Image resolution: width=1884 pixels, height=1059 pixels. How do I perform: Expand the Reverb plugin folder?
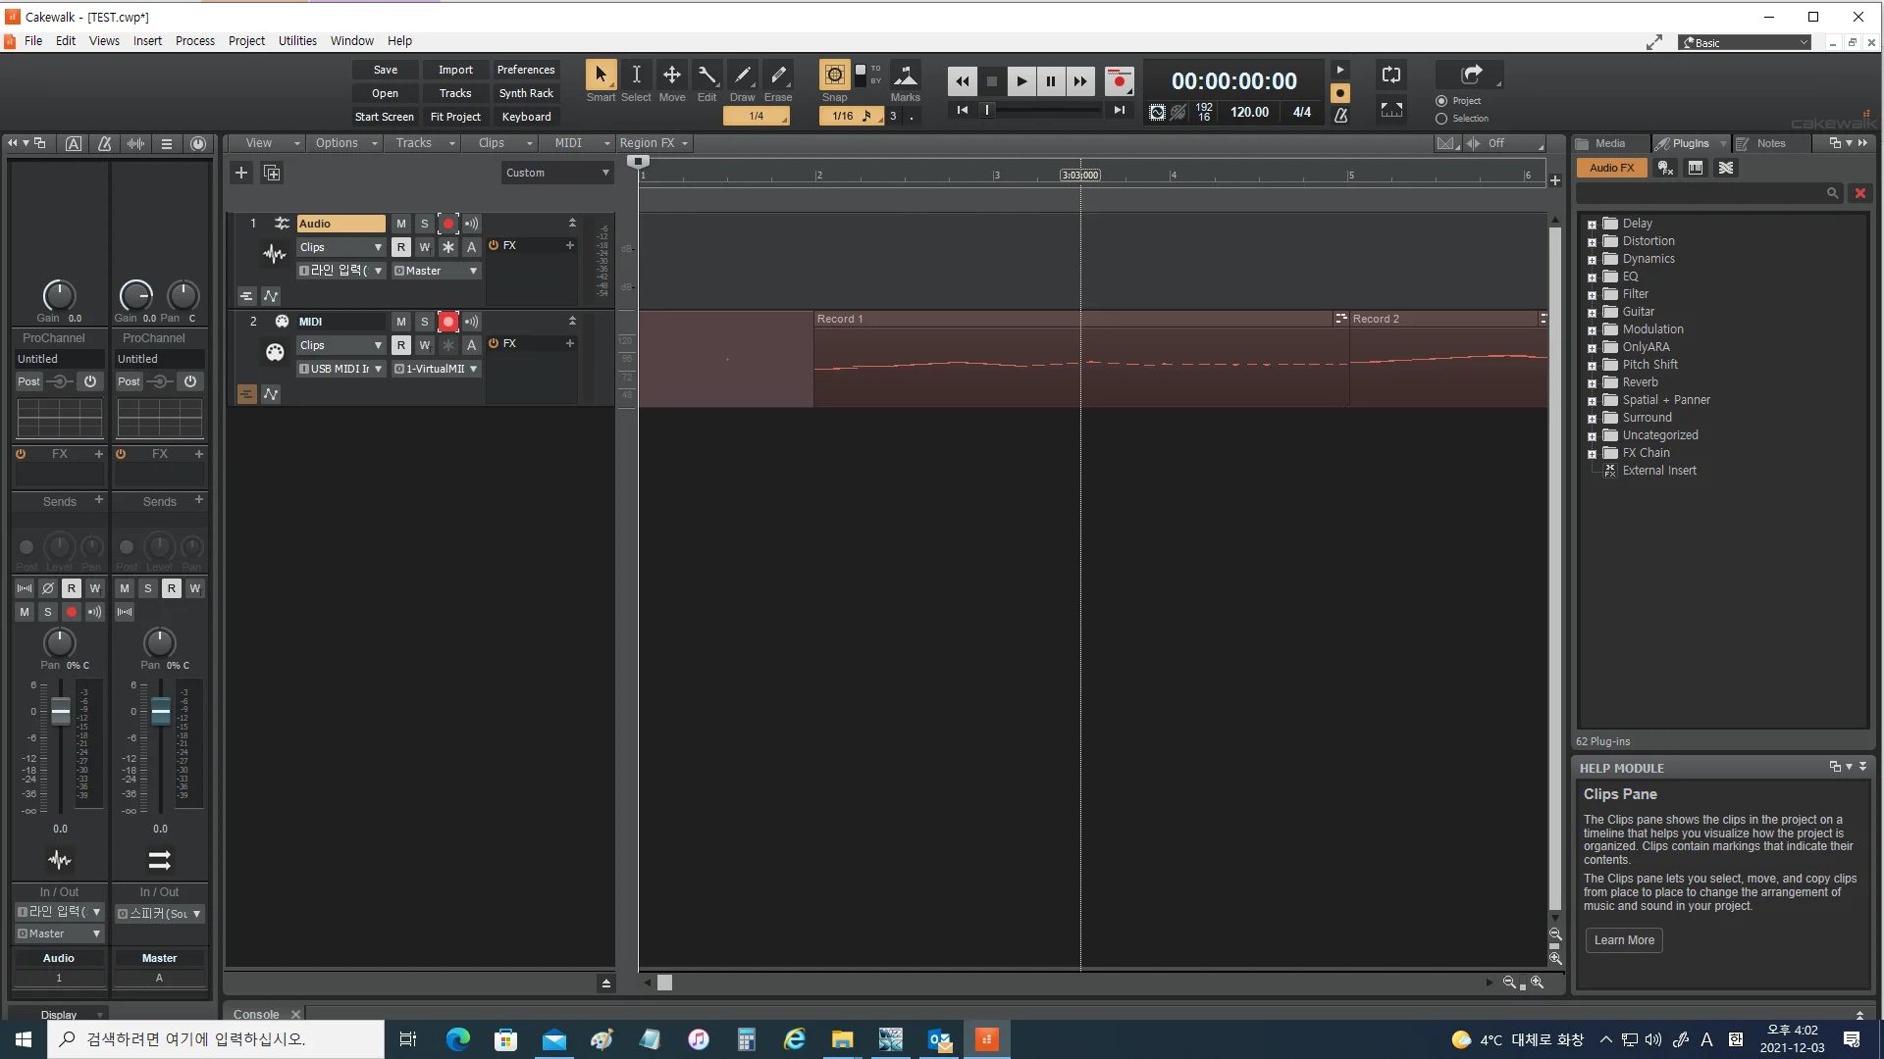tap(1592, 383)
